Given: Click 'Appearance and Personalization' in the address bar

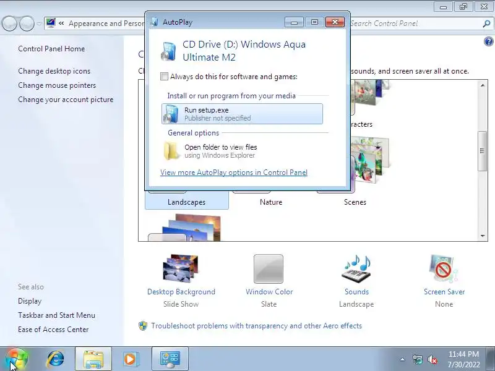Looking at the screenshot, I should coord(106,23).
